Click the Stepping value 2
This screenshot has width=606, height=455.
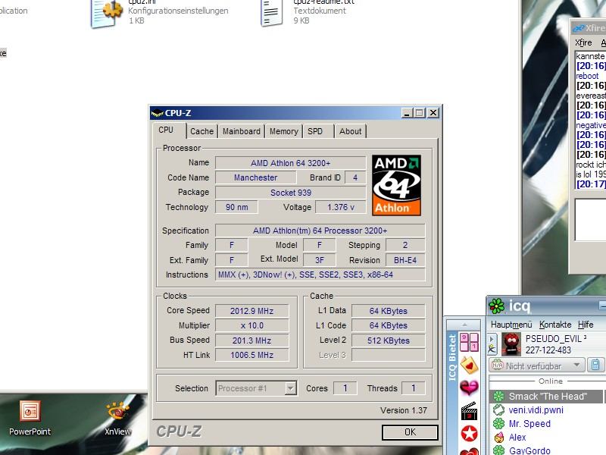(405, 245)
